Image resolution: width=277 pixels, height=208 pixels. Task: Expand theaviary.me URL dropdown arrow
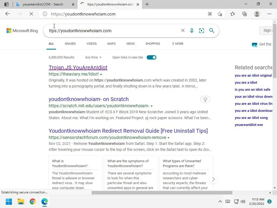[x=101, y=74]
